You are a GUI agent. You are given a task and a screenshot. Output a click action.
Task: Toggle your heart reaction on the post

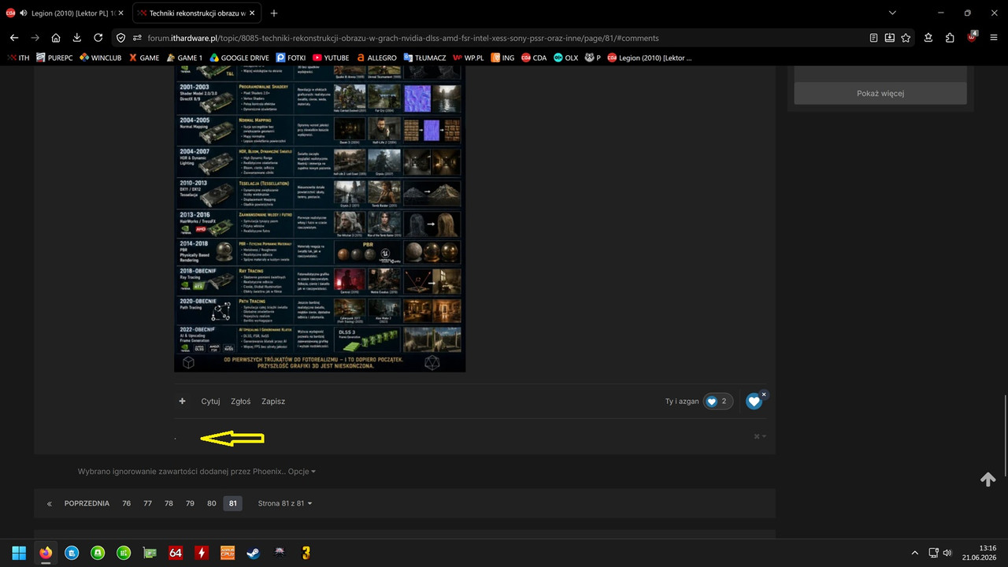click(x=754, y=402)
